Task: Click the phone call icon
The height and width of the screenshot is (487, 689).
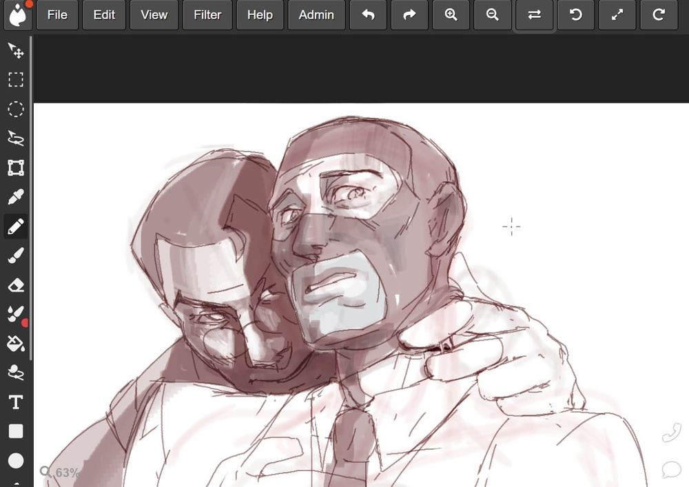Action: [x=671, y=432]
